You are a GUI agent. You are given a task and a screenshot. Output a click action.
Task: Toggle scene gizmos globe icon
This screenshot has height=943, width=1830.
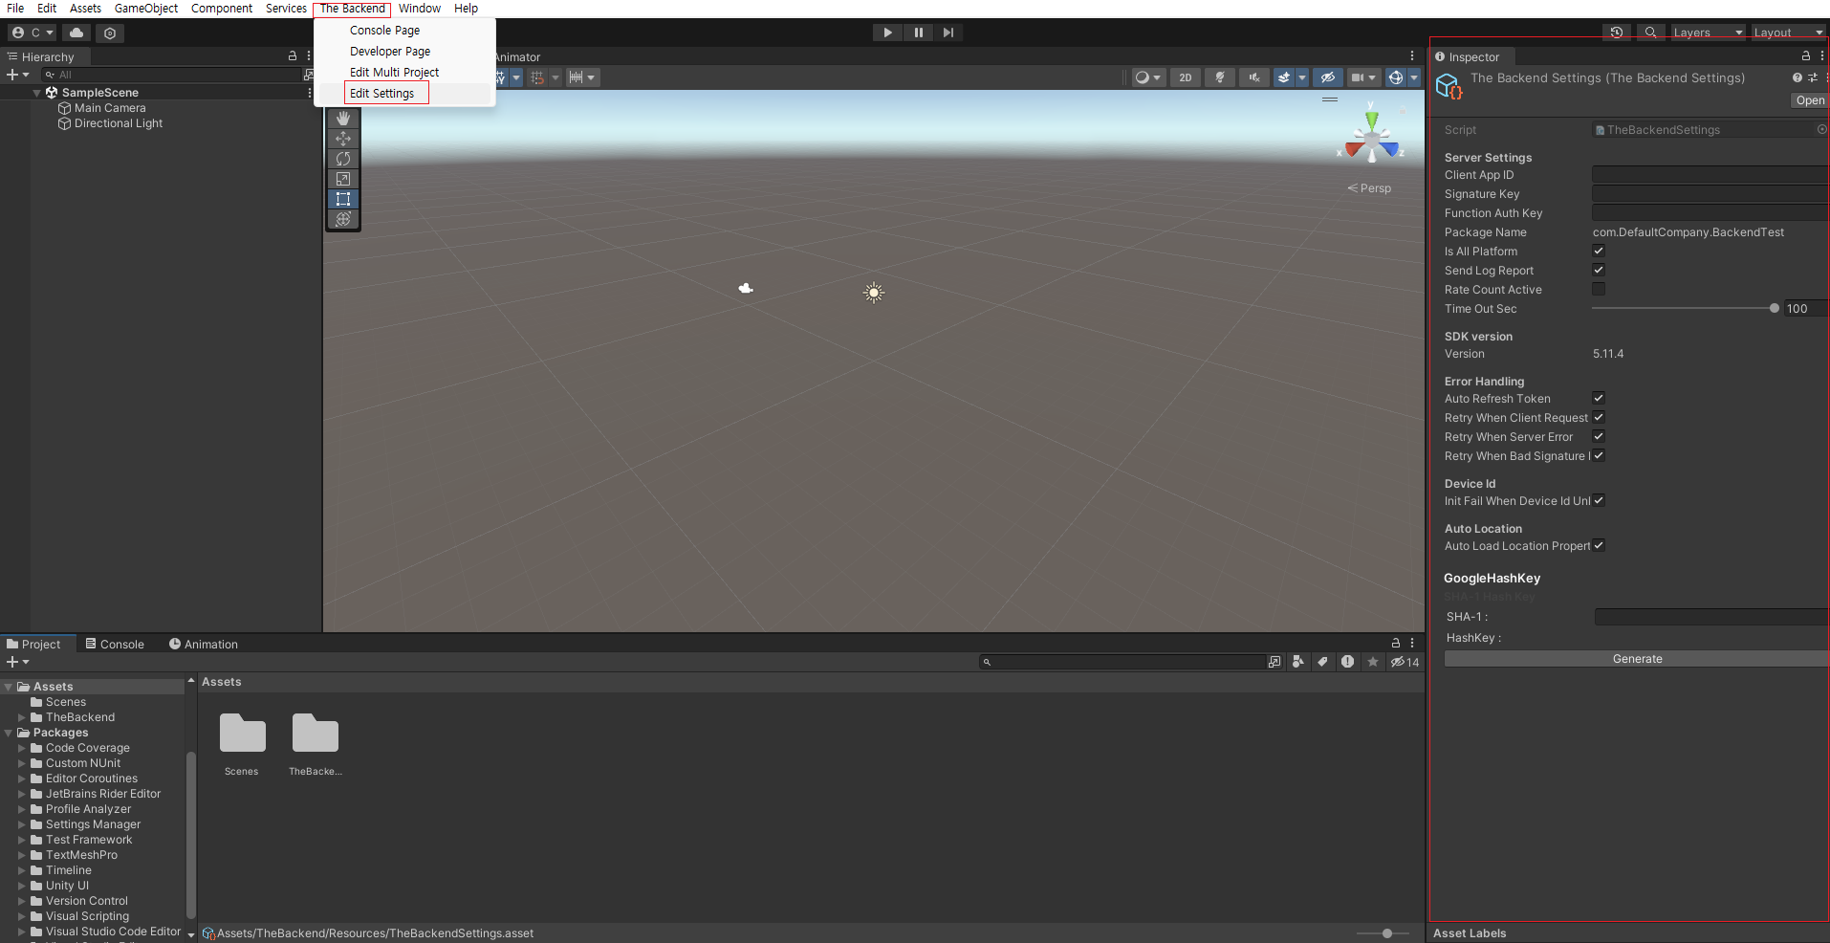coord(1396,77)
